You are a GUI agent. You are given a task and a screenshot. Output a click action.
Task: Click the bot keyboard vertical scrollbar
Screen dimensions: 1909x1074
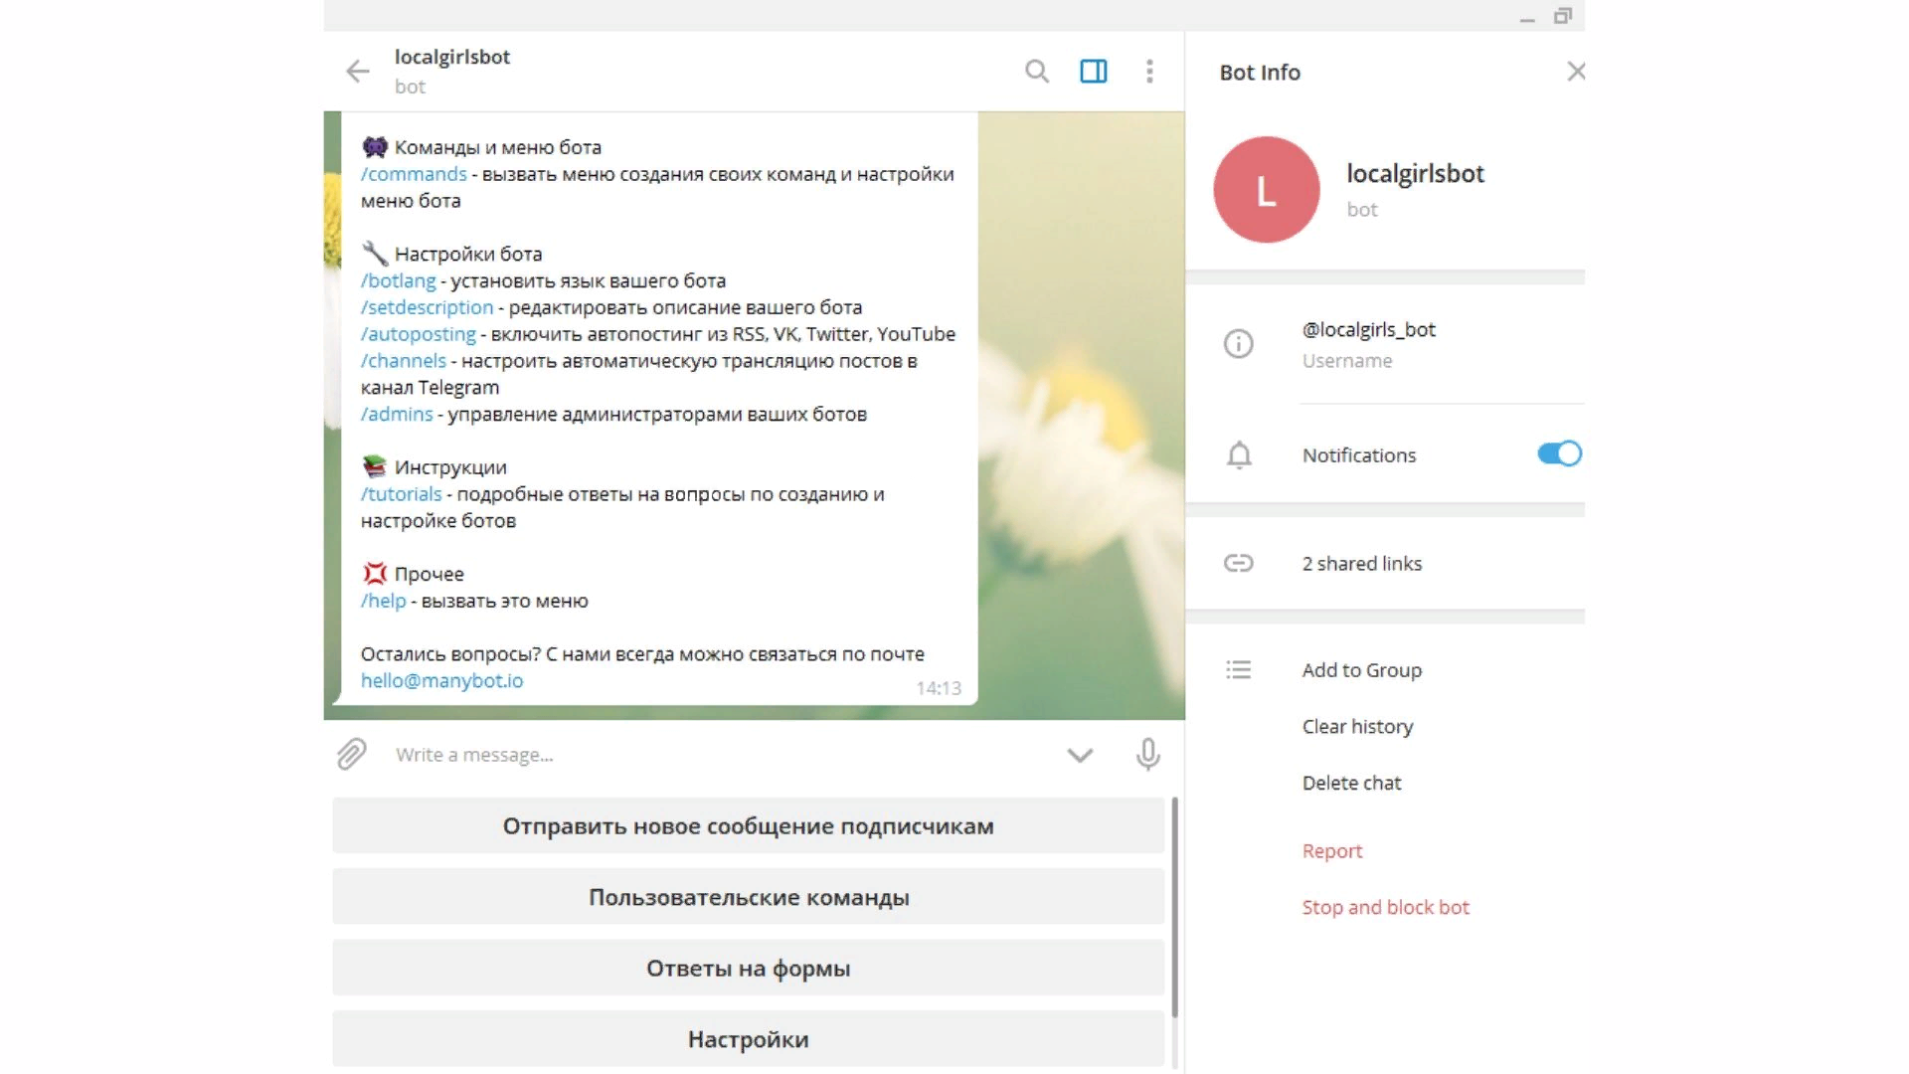(x=1174, y=907)
